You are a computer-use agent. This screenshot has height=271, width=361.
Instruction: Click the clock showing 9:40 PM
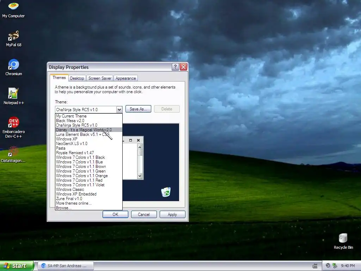click(348, 266)
